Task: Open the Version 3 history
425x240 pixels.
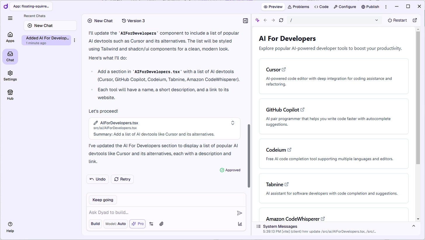Action: [x=133, y=21]
